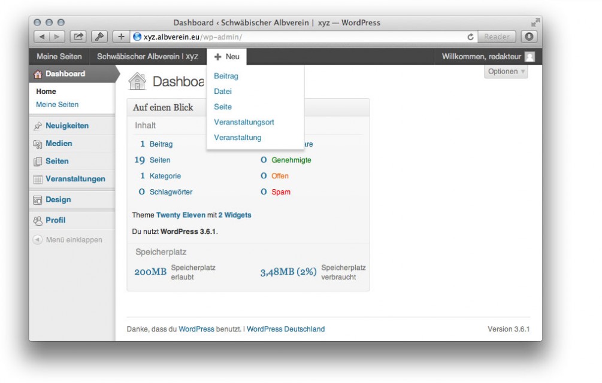Screen dimensions: 602x383
Task: Open the Veranstaltungen sidebar section
Action: (75, 179)
